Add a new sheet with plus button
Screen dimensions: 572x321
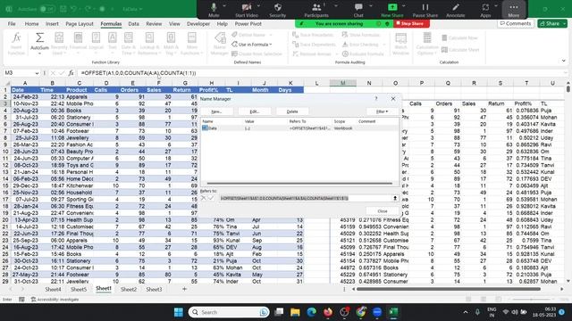click(x=184, y=289)
